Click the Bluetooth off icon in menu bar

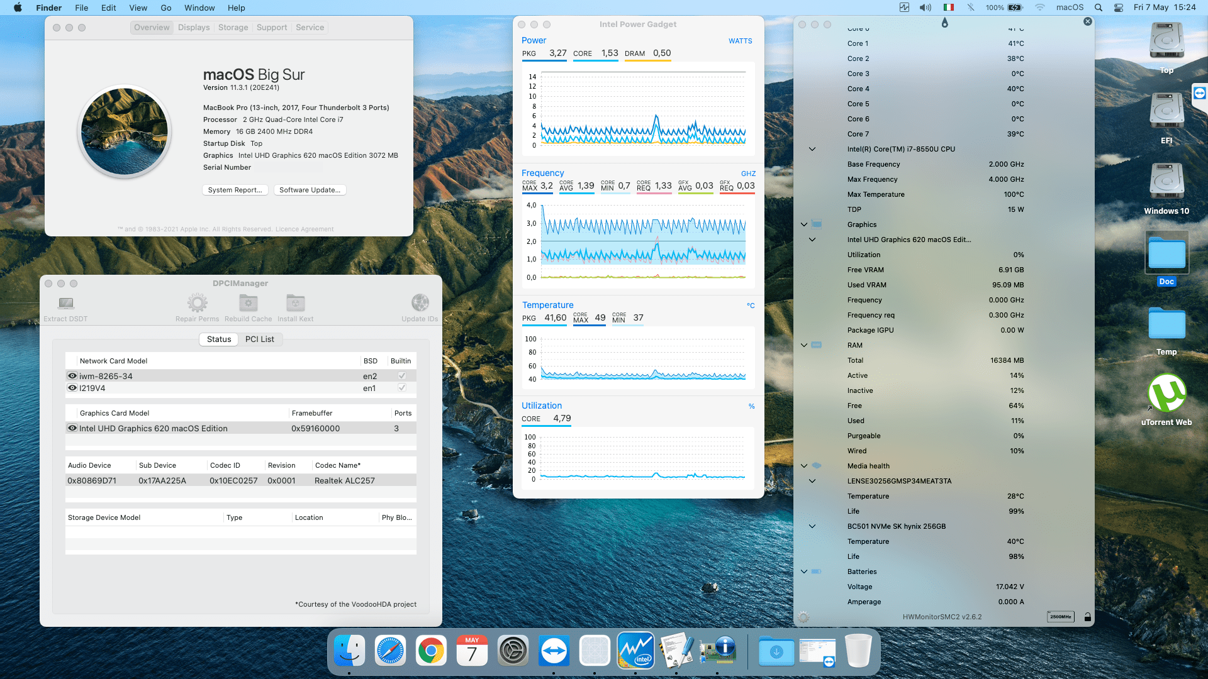click(971, 8)
